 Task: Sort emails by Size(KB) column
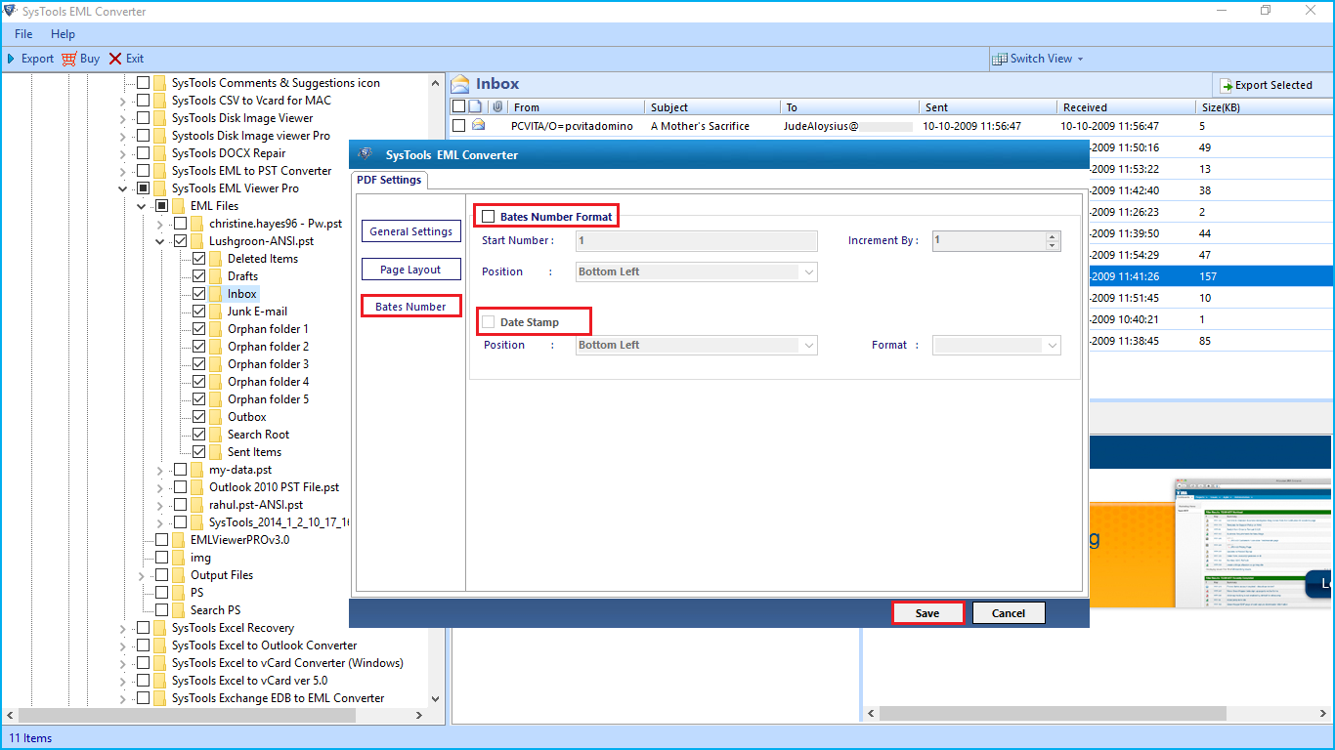coord(1263,107)
